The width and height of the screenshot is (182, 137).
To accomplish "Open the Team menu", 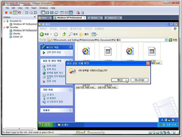I will click(34, 8).
